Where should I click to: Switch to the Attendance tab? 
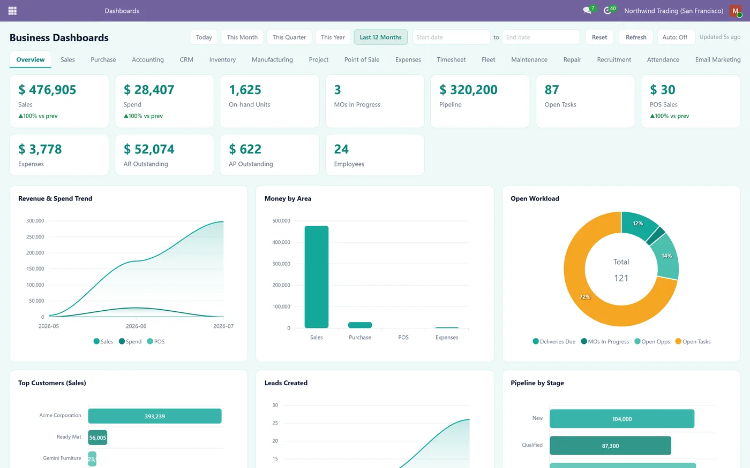[x=663, y=59]
